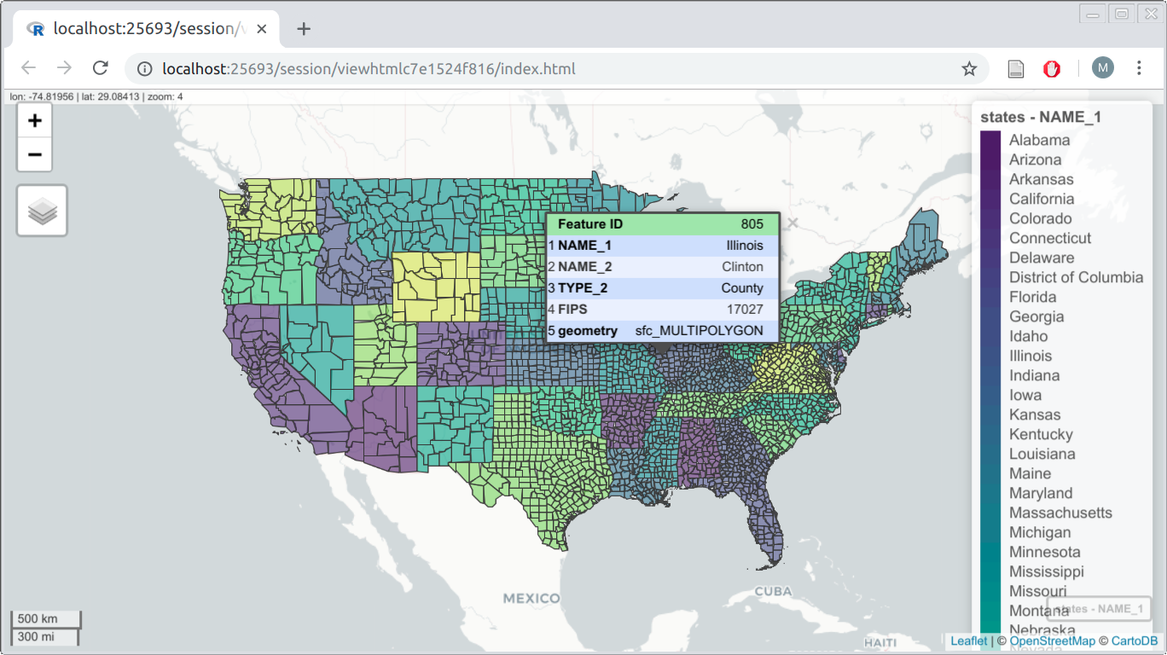
Task: Click the CartoDB attribution link
Action: point(1131,641)
